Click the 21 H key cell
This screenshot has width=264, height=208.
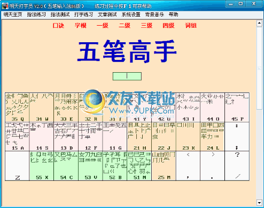pos(139,136)
